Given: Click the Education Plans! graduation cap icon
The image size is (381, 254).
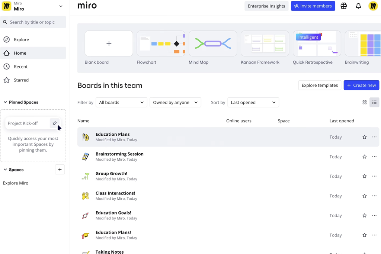Looking at the screenshot, I should pos(85,235).
